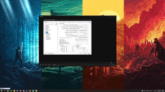The image size is (165, 92).
Task: Open the preset profile dropdown above search
Action: pyautogui.click(x=51, y=22)
